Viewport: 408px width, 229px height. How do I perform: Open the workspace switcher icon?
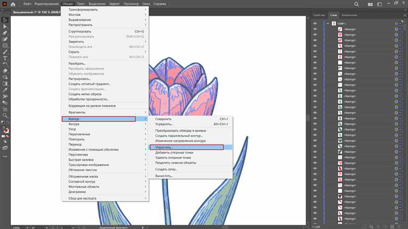coord(380,4)
